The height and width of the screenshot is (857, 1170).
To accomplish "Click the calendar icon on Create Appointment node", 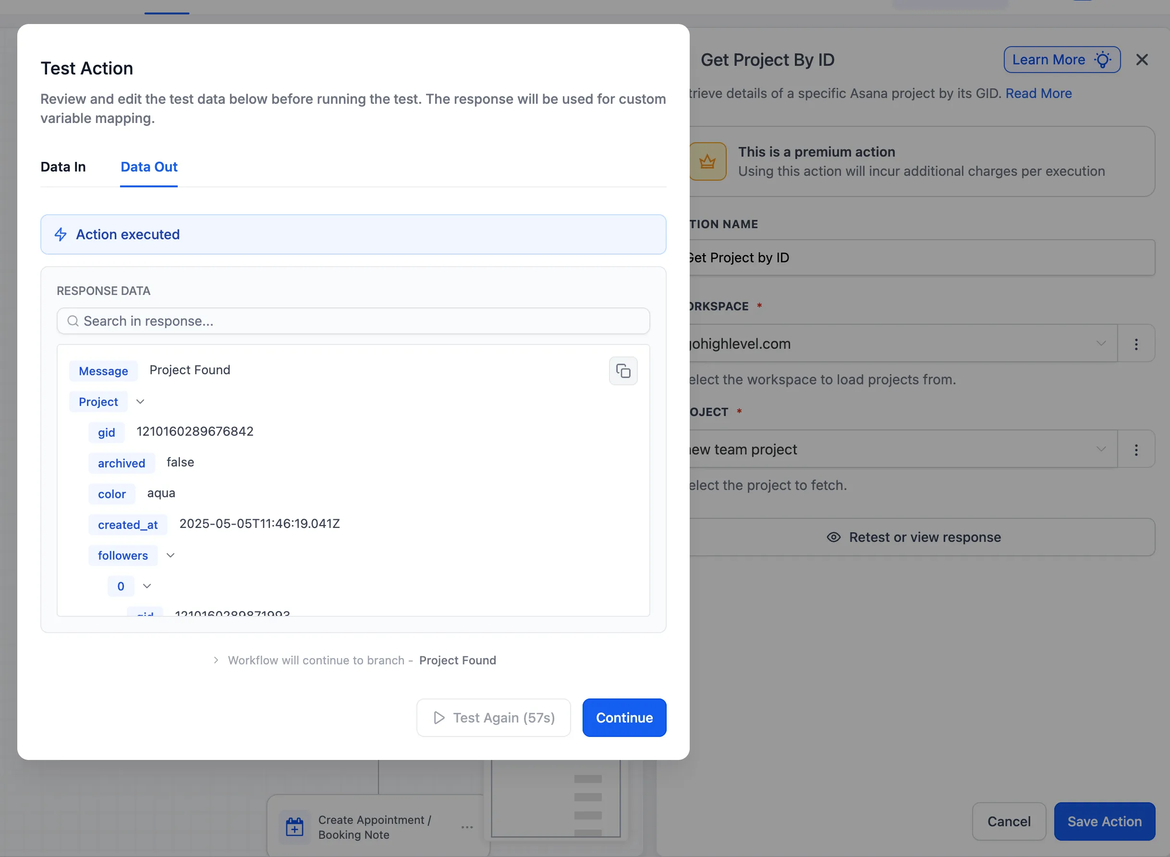I will click(x=294, y=826).
